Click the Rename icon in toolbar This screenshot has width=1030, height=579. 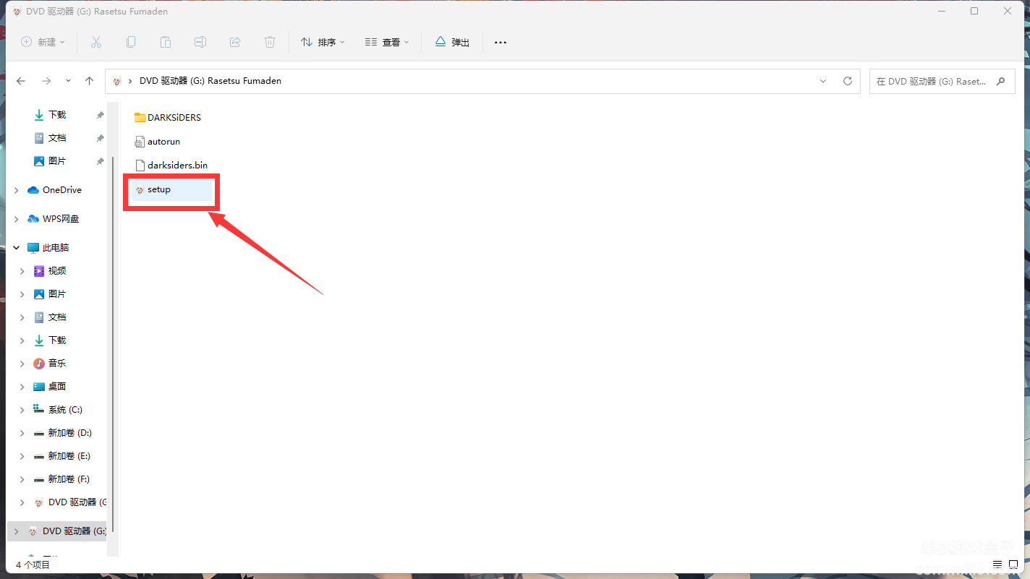coord(200,42)
